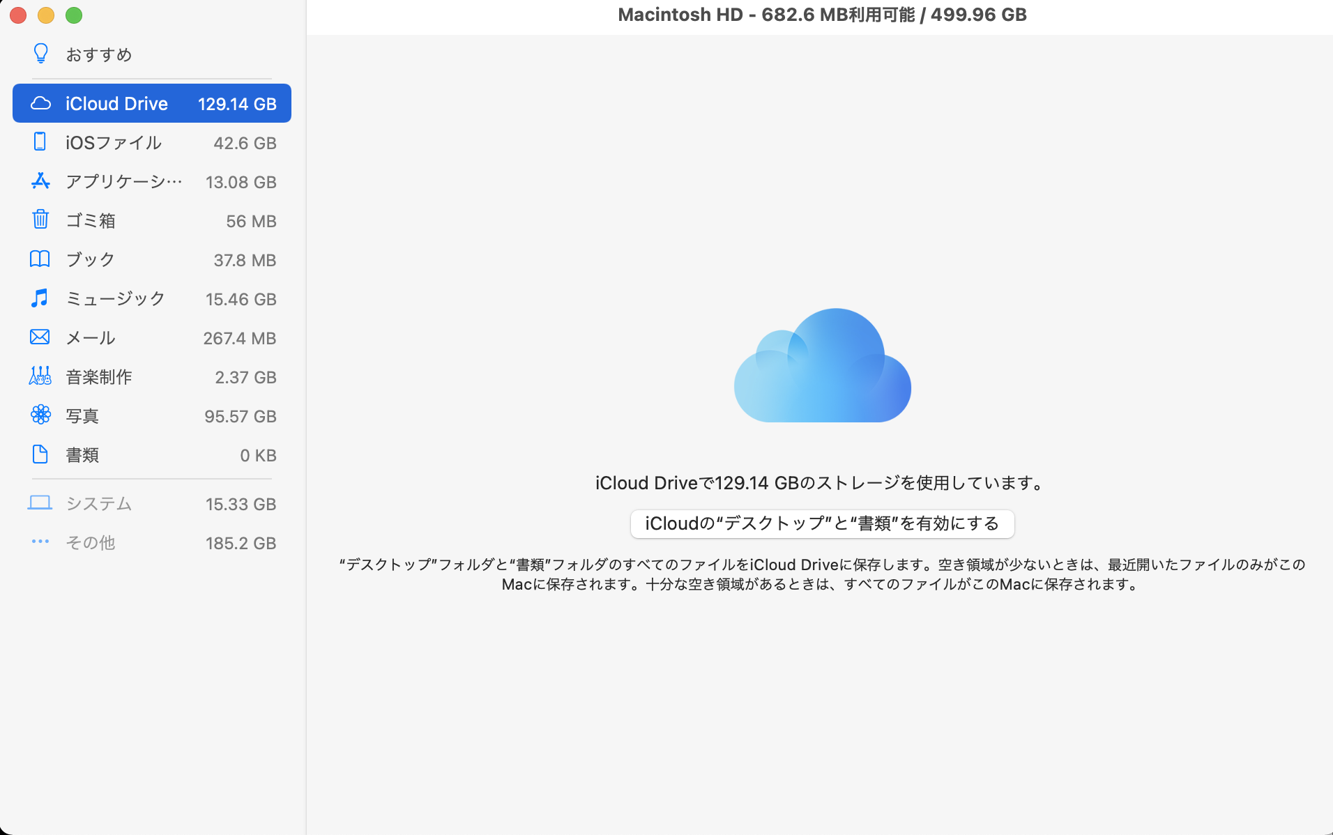Click the flower icon for 写真
Screen dimensions: 1333x835
[x=40, y=415]
